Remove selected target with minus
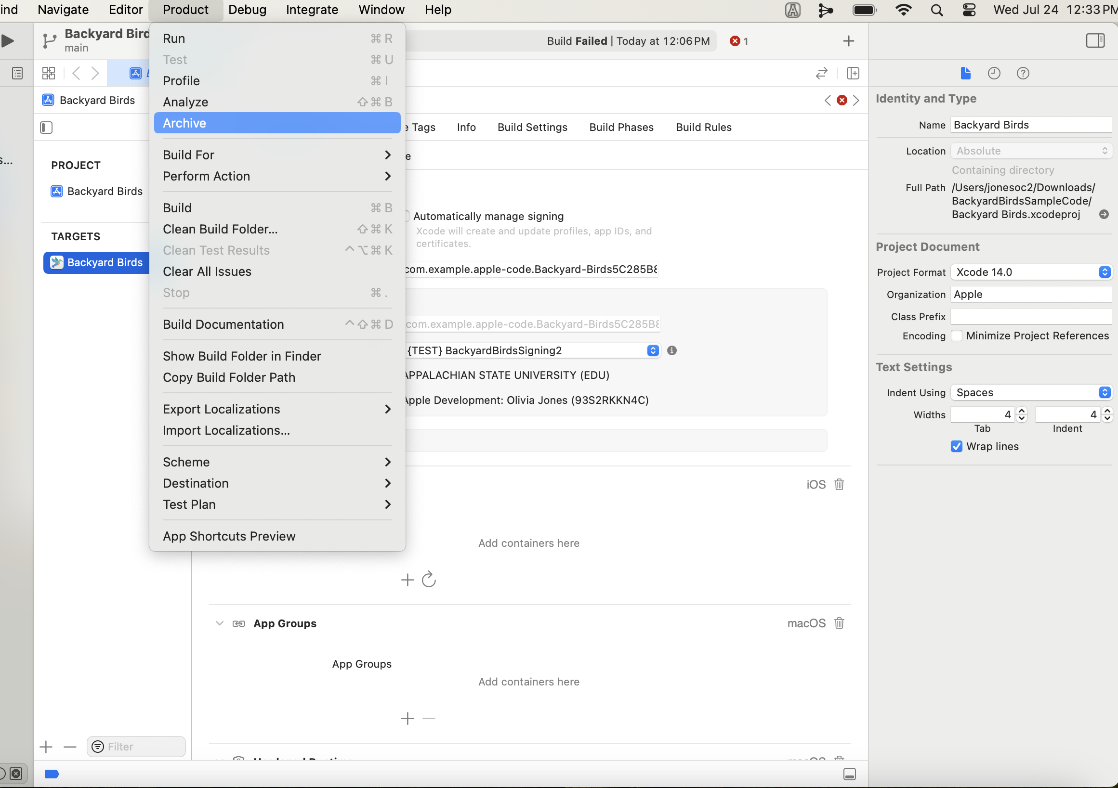 (70, 747)
